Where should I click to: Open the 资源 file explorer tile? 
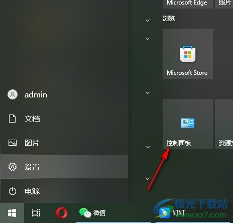224,124
